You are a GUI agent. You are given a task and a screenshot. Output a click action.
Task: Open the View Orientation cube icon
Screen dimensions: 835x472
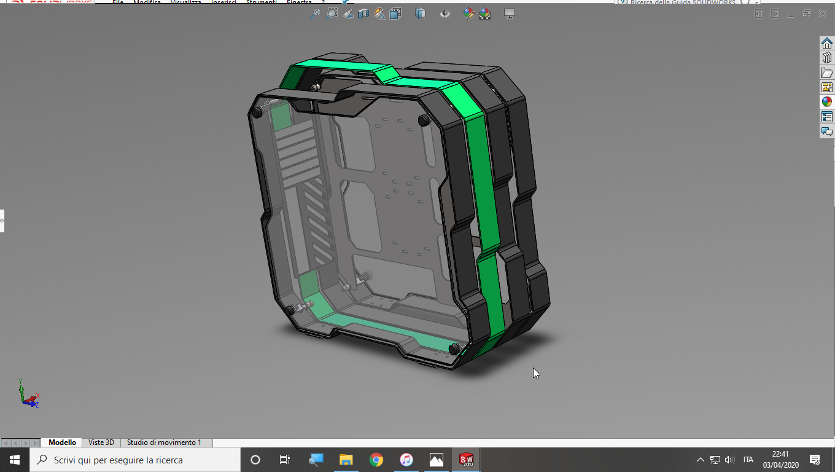pos(395,14)
